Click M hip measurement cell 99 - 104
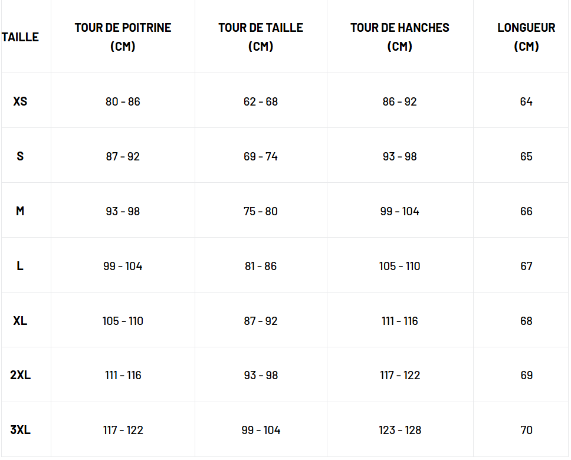This screenshot has height=460, width=571. point(399,211)
